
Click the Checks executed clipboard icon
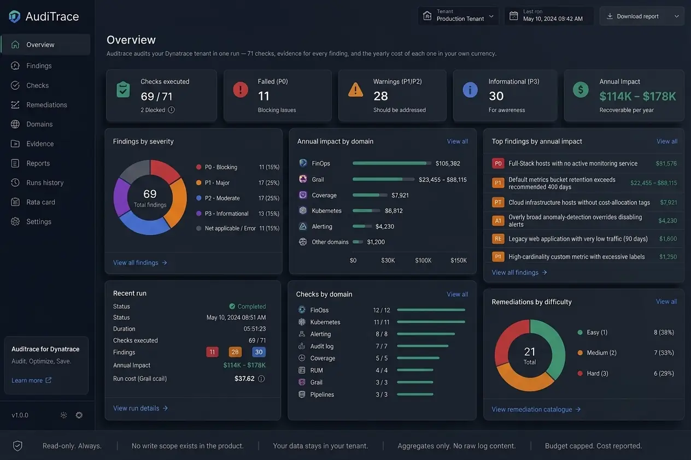tap(124, 90)
